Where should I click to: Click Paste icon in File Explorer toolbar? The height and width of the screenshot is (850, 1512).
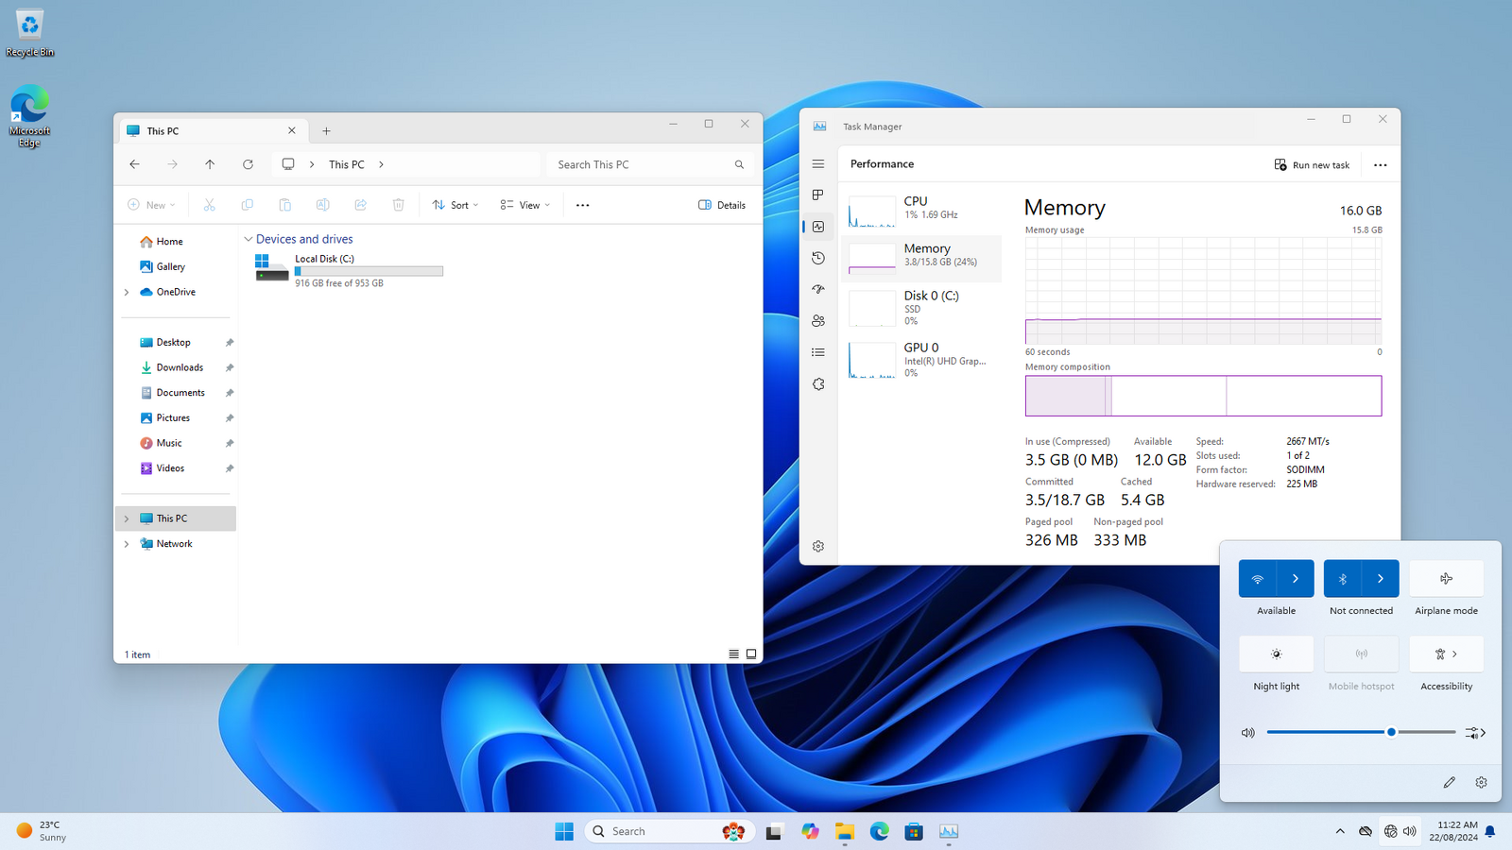point(285,205)
